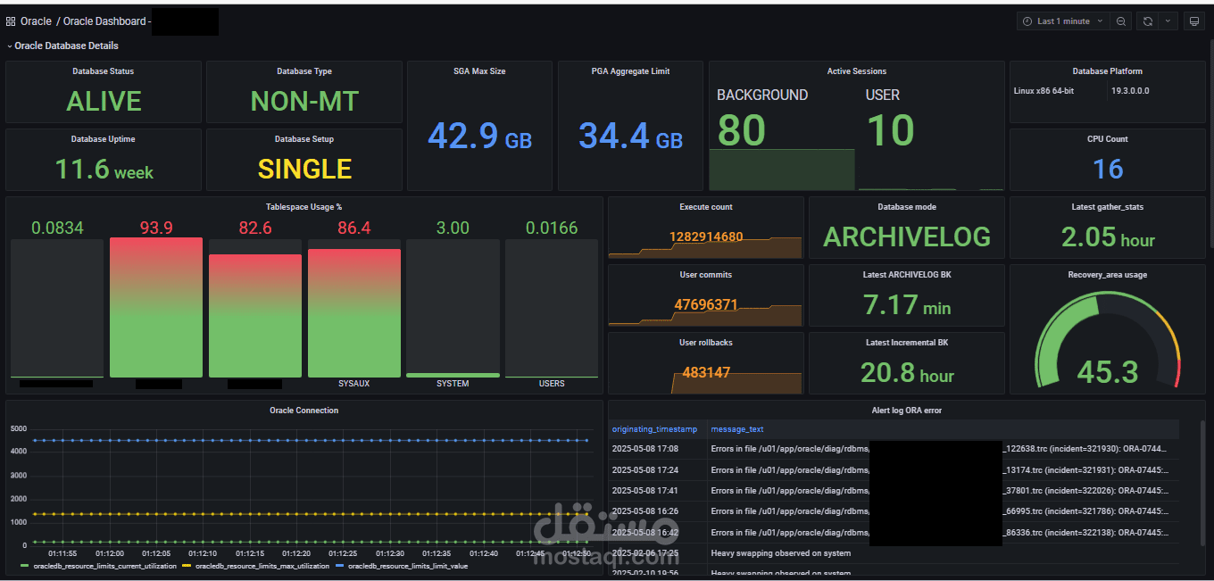Click the execute count value 1282914680
The height and width of the screenshot is (581, 1214).
(706, 237)
